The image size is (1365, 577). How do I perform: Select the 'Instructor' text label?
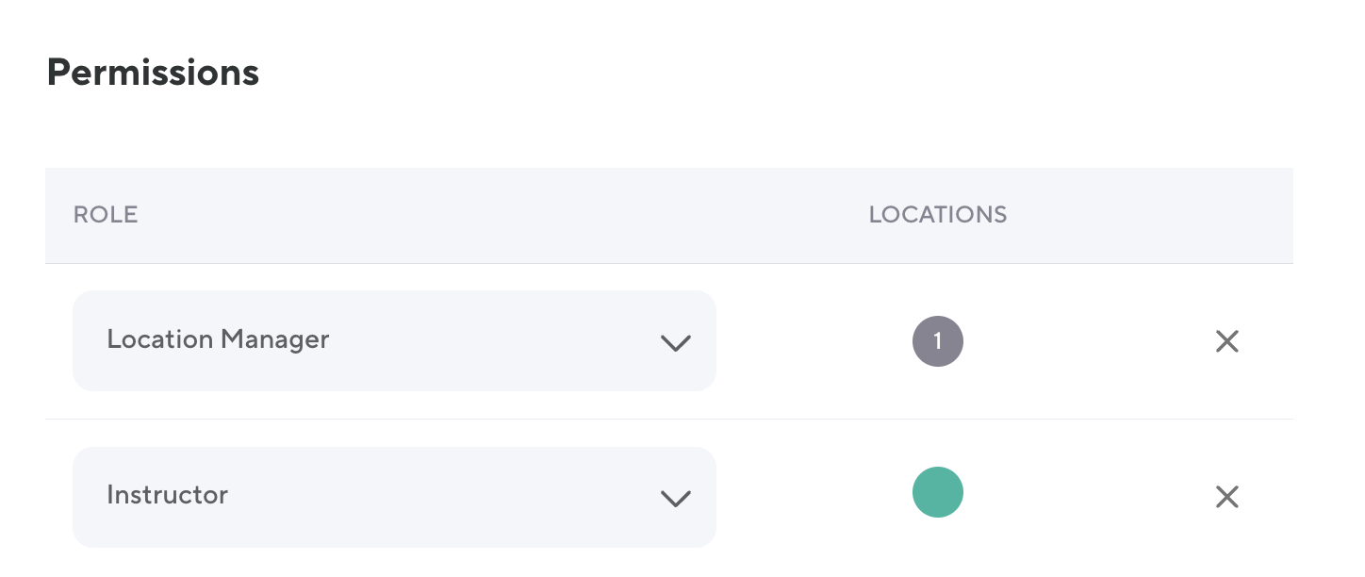point(168,495)
